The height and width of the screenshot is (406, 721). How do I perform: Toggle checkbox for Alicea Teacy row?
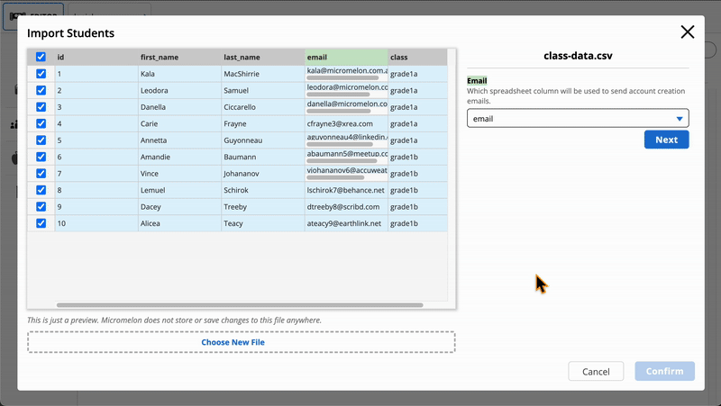click(41, 223)
